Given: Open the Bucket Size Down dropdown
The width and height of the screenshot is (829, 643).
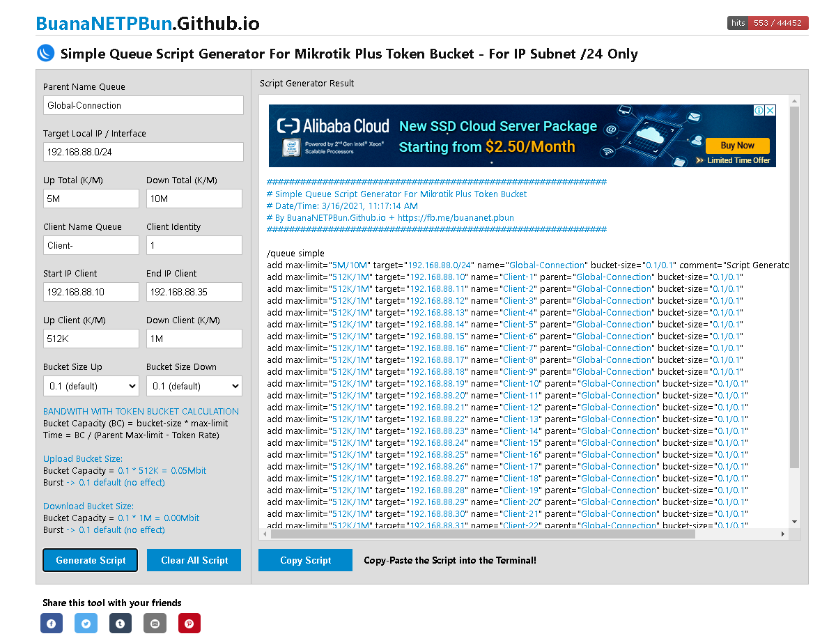Looking at the screenshot, I should point(194,385).
